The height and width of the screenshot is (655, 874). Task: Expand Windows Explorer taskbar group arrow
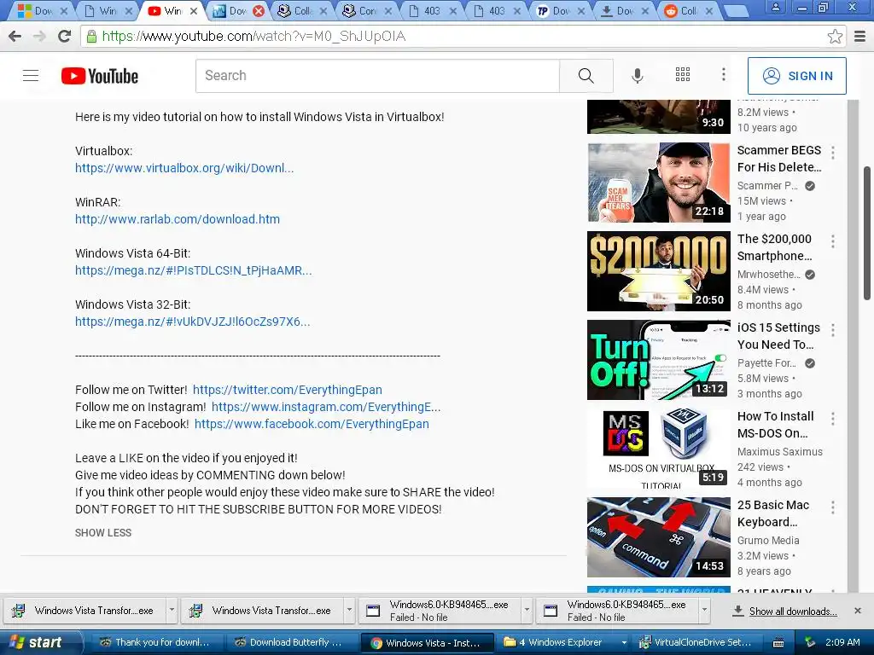click(x=624, y=643)
